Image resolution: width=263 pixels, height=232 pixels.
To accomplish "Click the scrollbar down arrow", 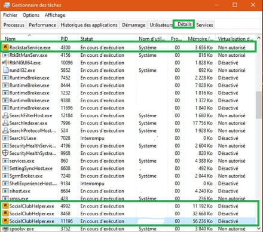I will (x=259, y=228).
